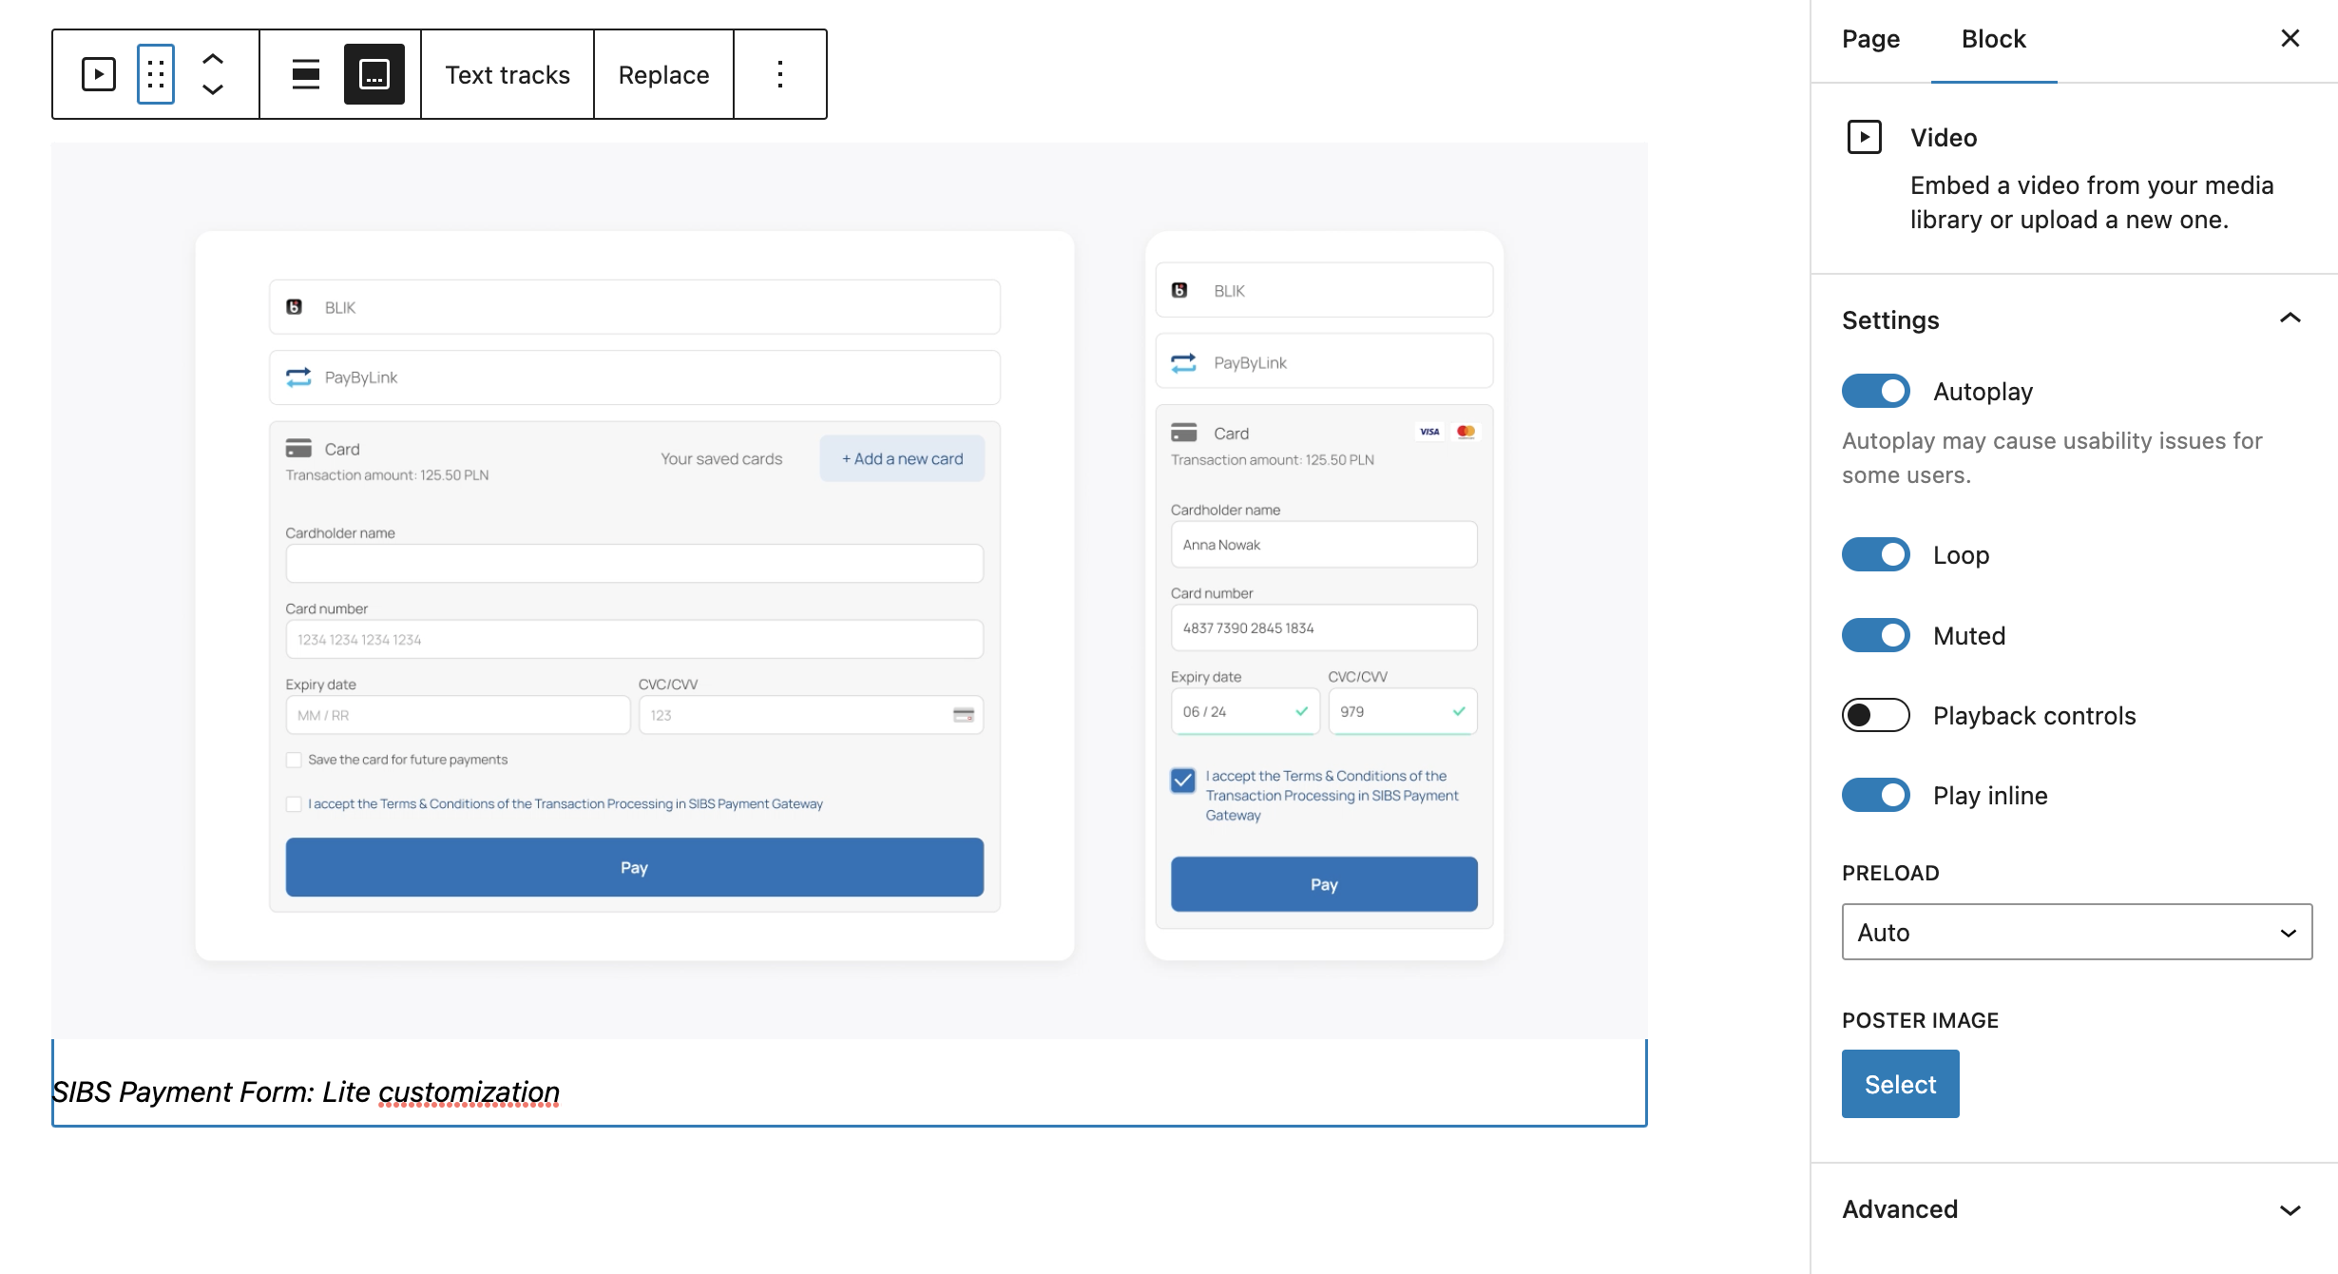Screen dimensions: 2338x1274
Task: Click the blue Pay button in mobile form
Action: tap(1324, 884)
